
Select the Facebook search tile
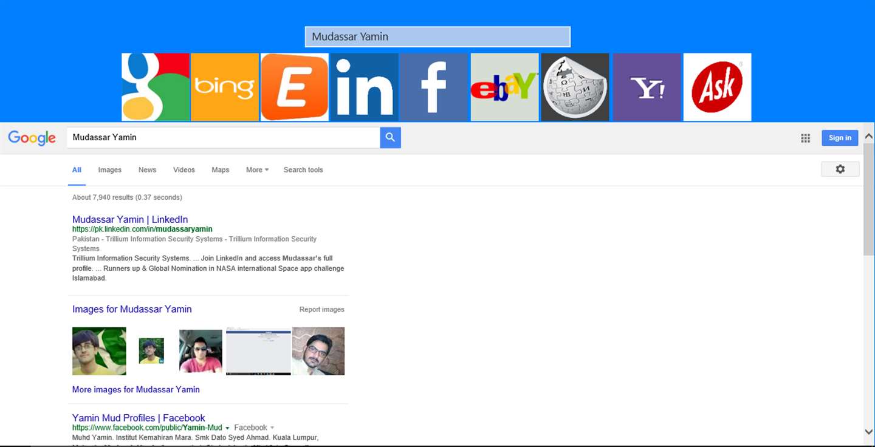pyautogui.click(x=434, y=87)
